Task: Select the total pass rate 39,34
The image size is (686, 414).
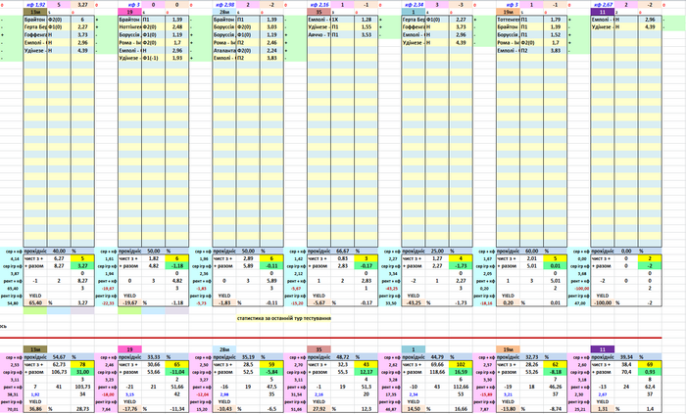Action: [626, 357]
